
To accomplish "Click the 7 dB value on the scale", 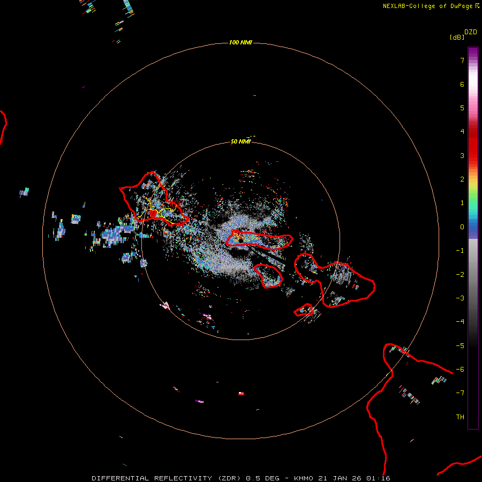I will point(462,60).
